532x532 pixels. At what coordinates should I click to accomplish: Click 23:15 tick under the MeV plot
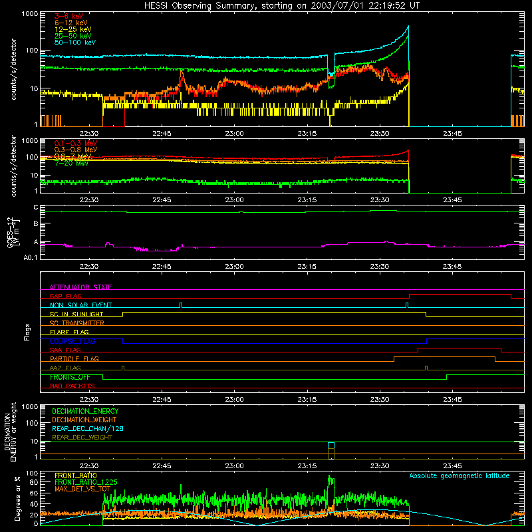(x=307, y=200)
